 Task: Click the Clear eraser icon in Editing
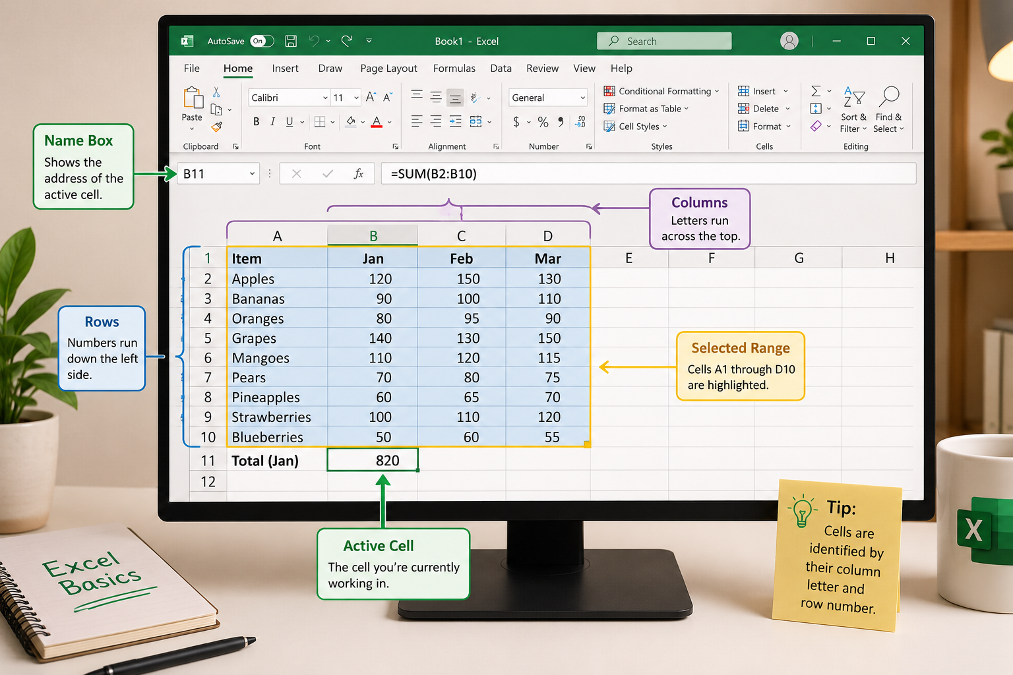point(816,126)
